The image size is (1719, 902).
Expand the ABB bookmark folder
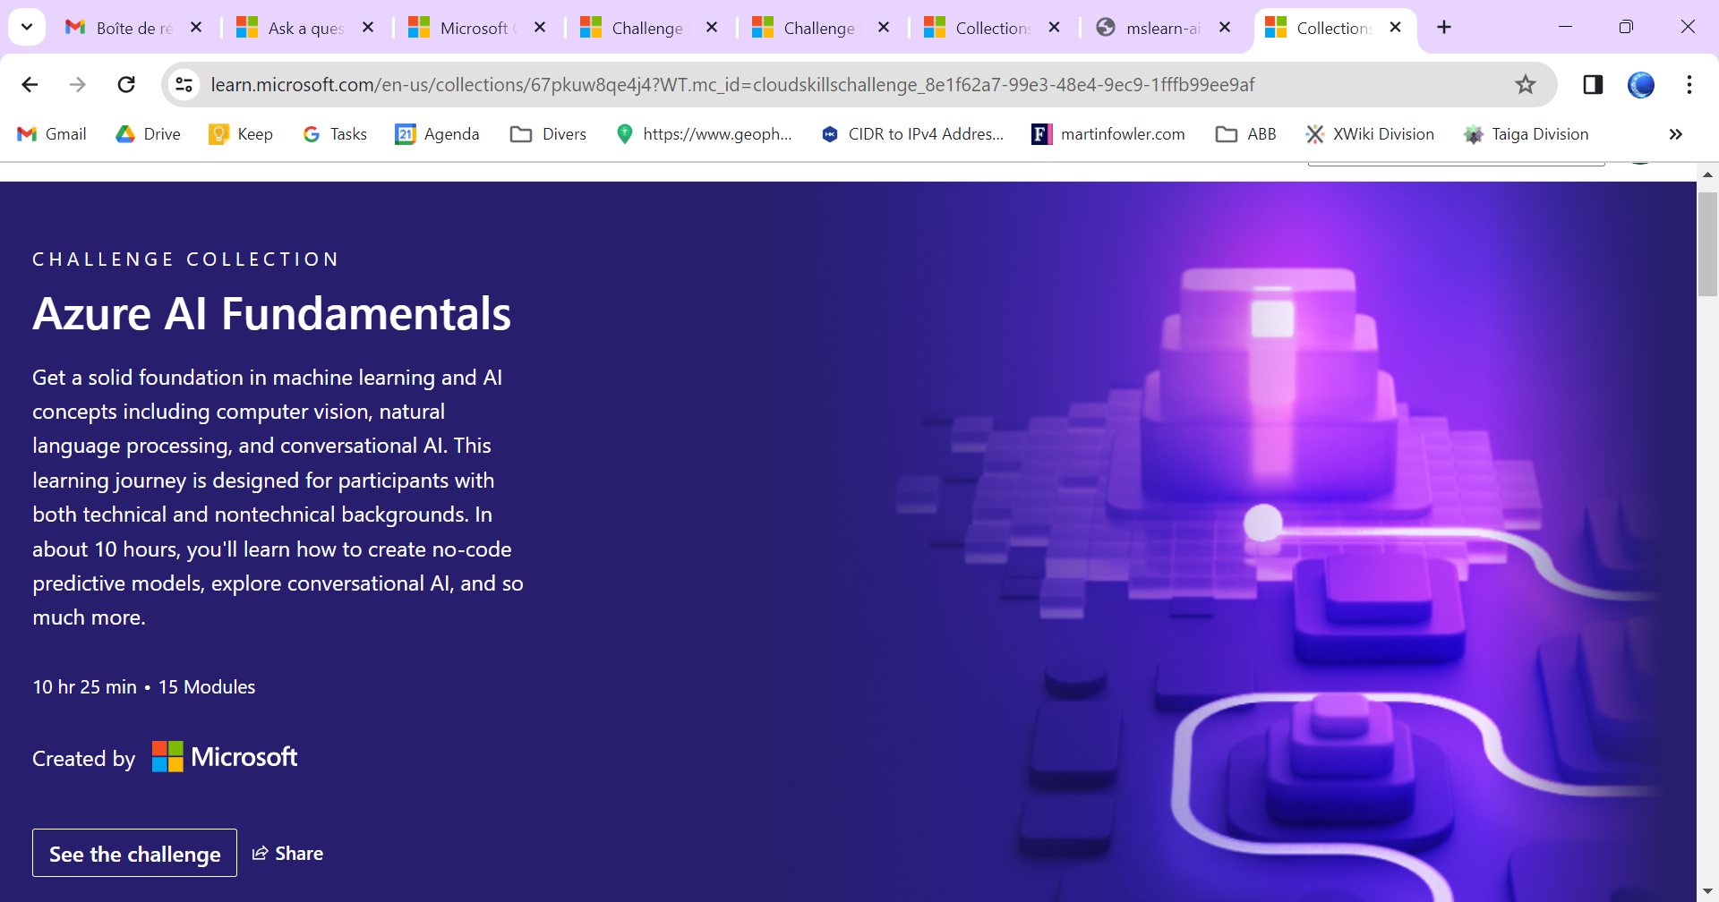[x=1245, y=134]
